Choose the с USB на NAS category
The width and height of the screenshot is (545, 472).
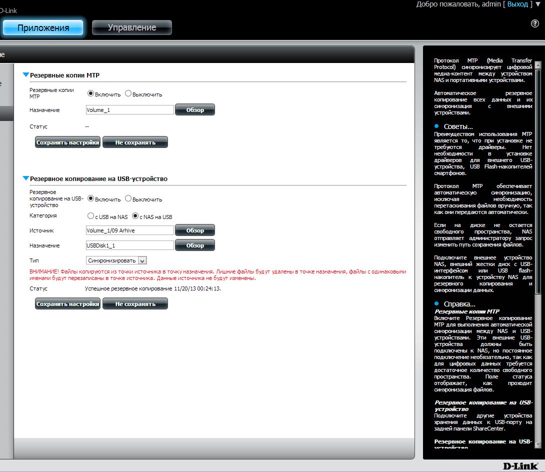pyautogui.click(x=90, y=216)
